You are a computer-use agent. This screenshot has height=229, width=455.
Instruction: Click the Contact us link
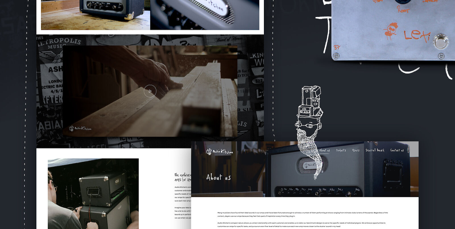click(x=397, y=150)
